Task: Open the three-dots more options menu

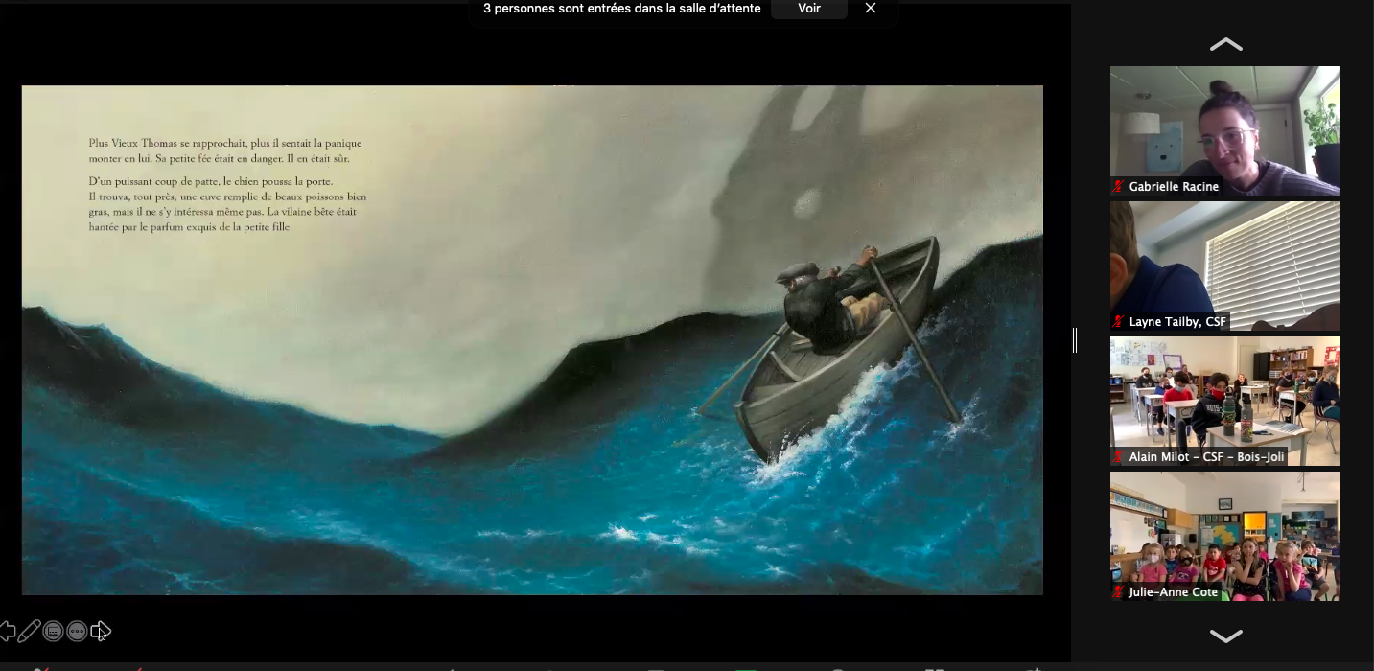Action: click(77, 631)
